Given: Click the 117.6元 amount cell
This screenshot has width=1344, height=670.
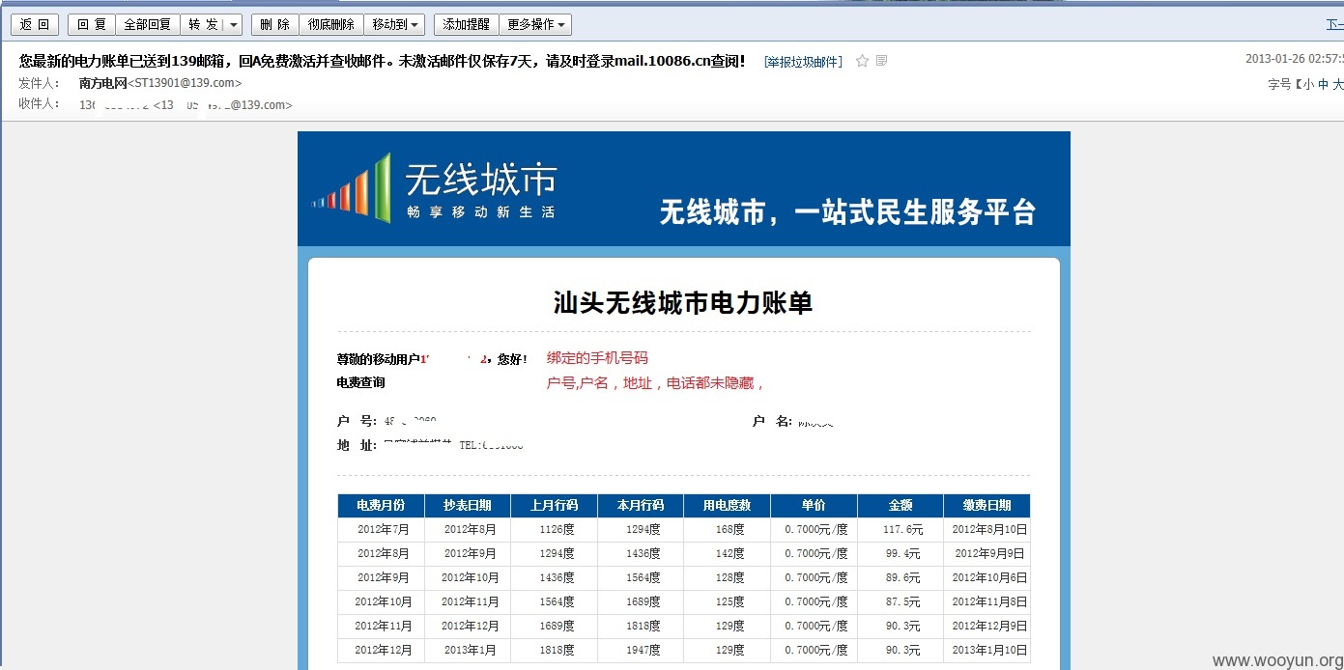Looking at the screenshot, I should click(x=901, y=530).
